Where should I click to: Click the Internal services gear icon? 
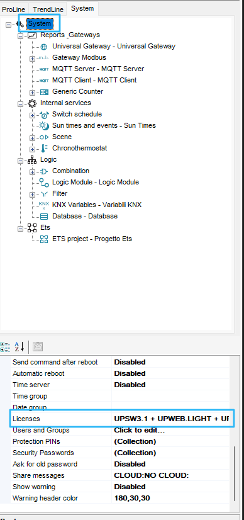click(x=32, y=103)
